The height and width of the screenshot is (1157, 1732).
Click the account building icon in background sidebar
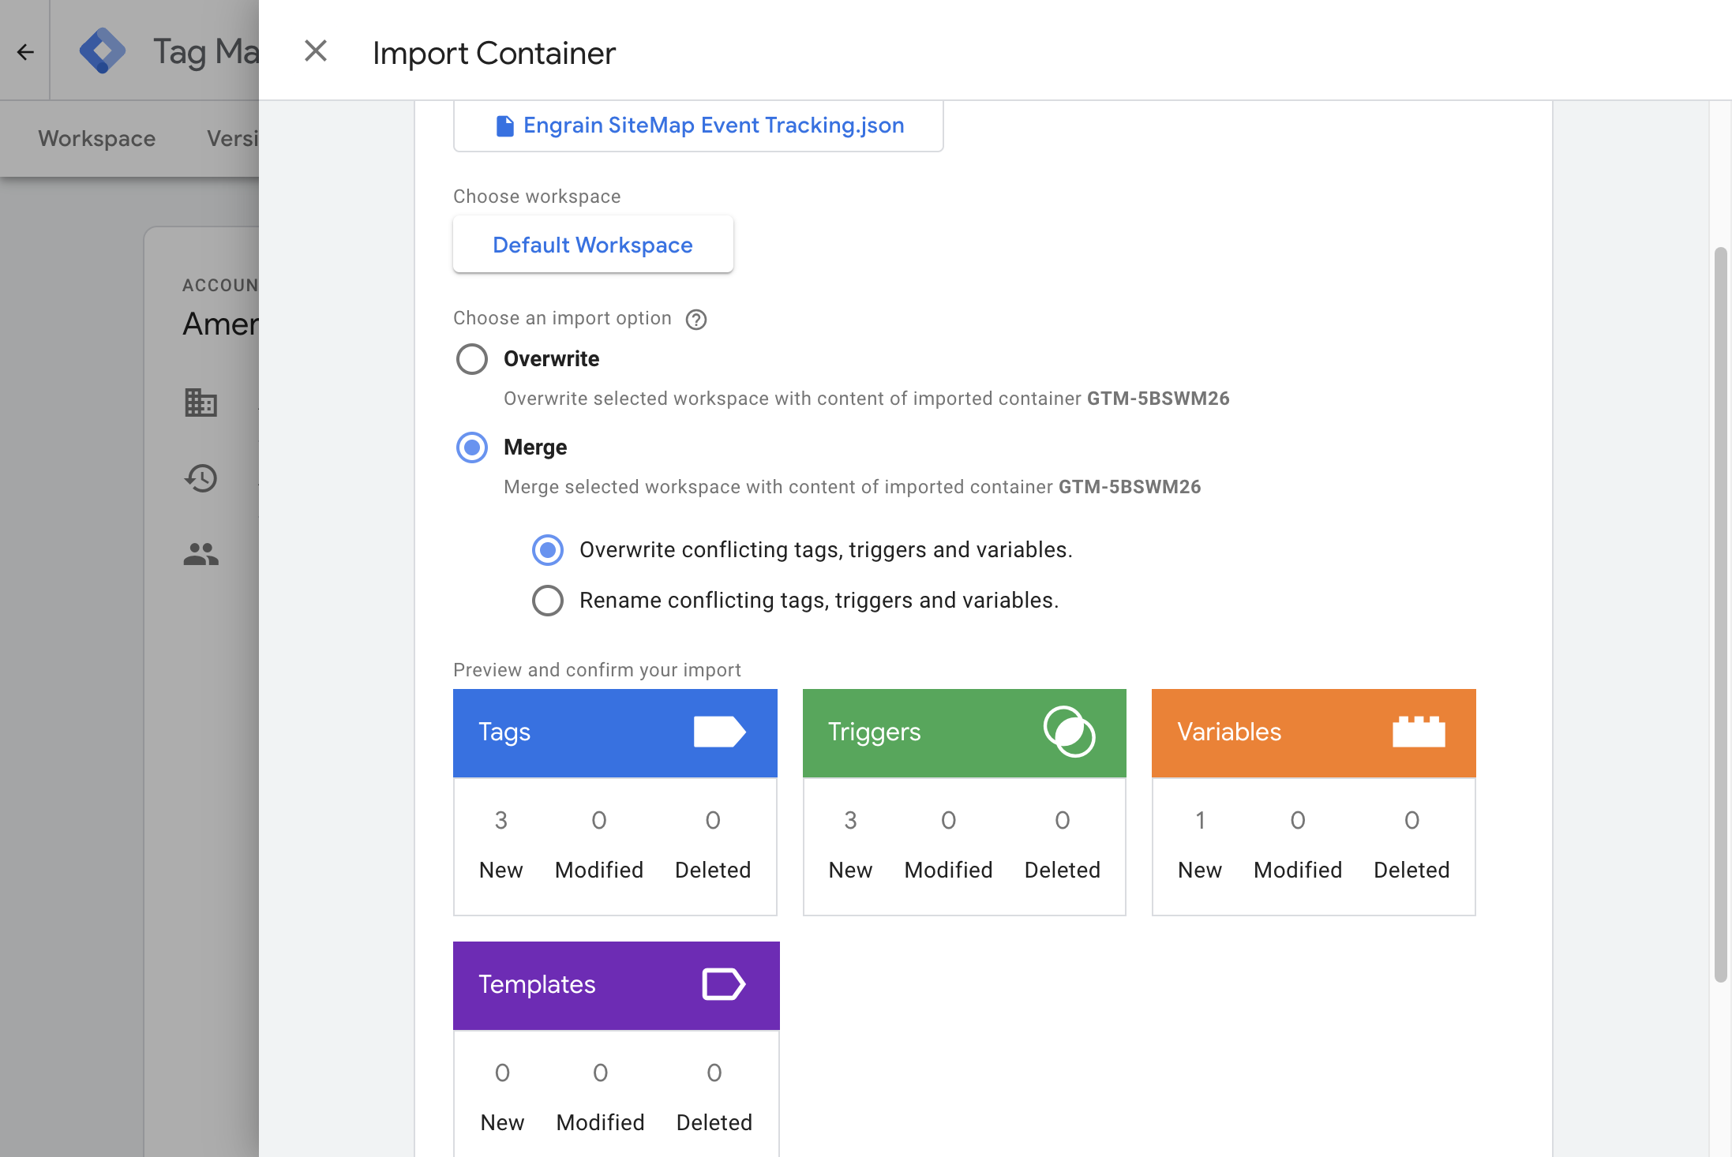[x=201, y=403]
